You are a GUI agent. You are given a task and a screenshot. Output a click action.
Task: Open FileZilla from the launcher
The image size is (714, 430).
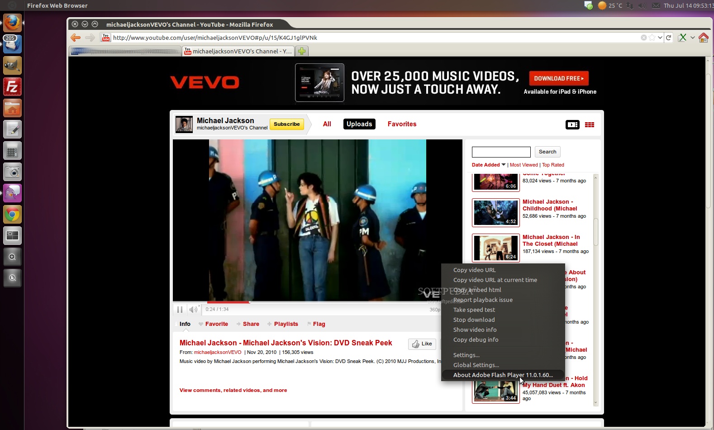coord(12,87)
